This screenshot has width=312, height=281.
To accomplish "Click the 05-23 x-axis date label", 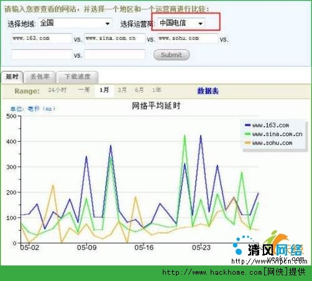I will [x=201, y=247].
